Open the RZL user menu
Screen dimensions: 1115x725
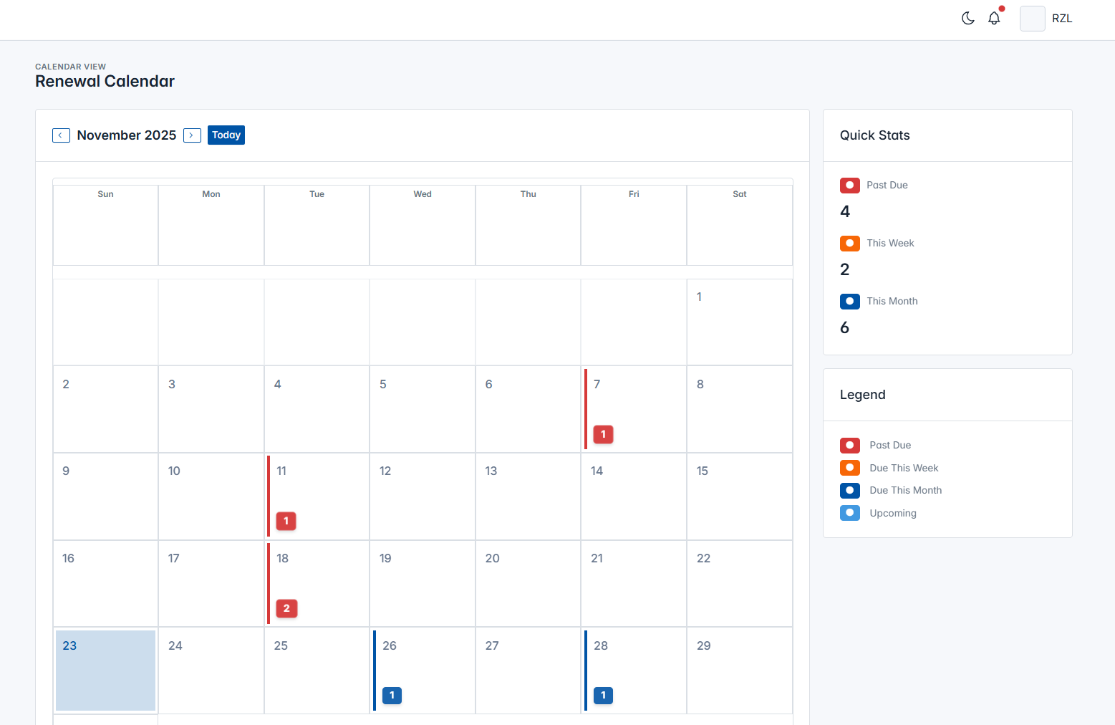(x=1061, y=19)
